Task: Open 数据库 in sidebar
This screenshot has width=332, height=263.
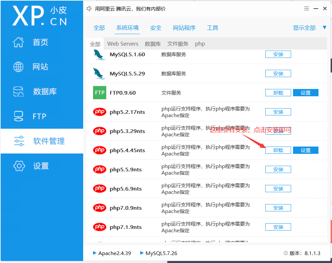Action: pyautogui.click(x=45, y=92)
